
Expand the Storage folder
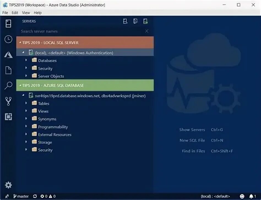tap(26, 142)
